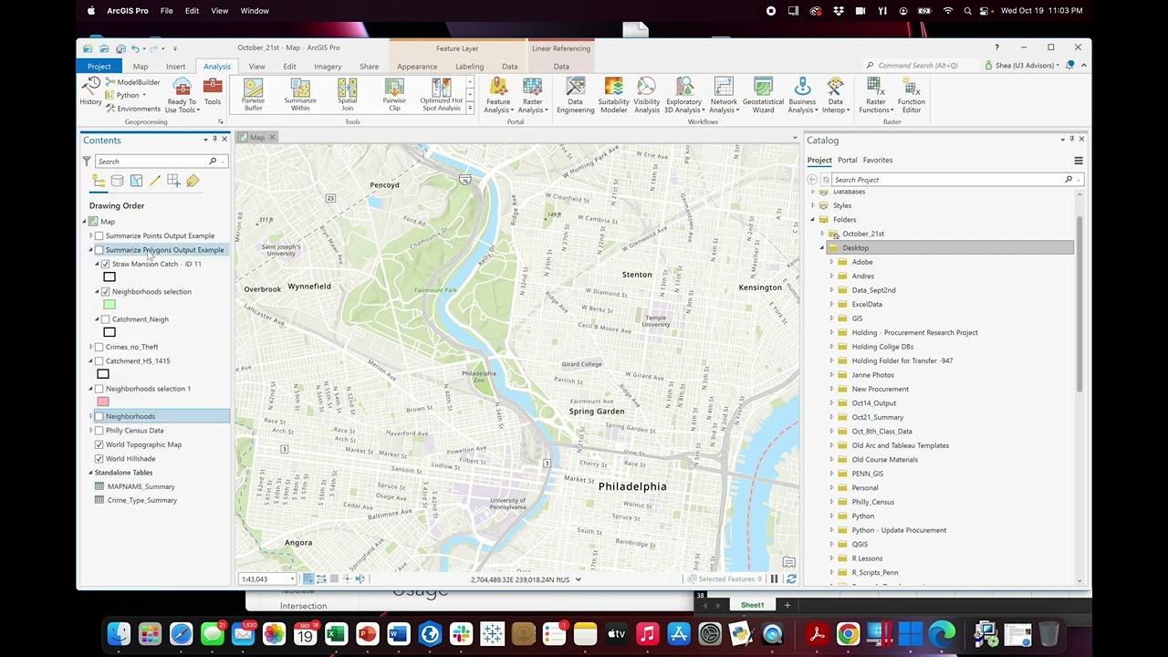This screenshot has width=1168, height=657.
Task: Choose the Pairwise Clip tool
Action: click(394, 95)
